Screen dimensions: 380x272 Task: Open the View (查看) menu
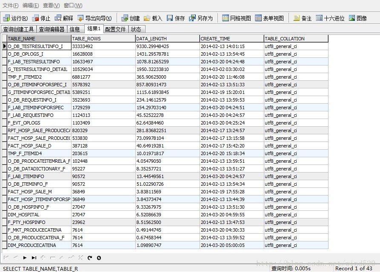pyautogui.click(x=51, y=6)
